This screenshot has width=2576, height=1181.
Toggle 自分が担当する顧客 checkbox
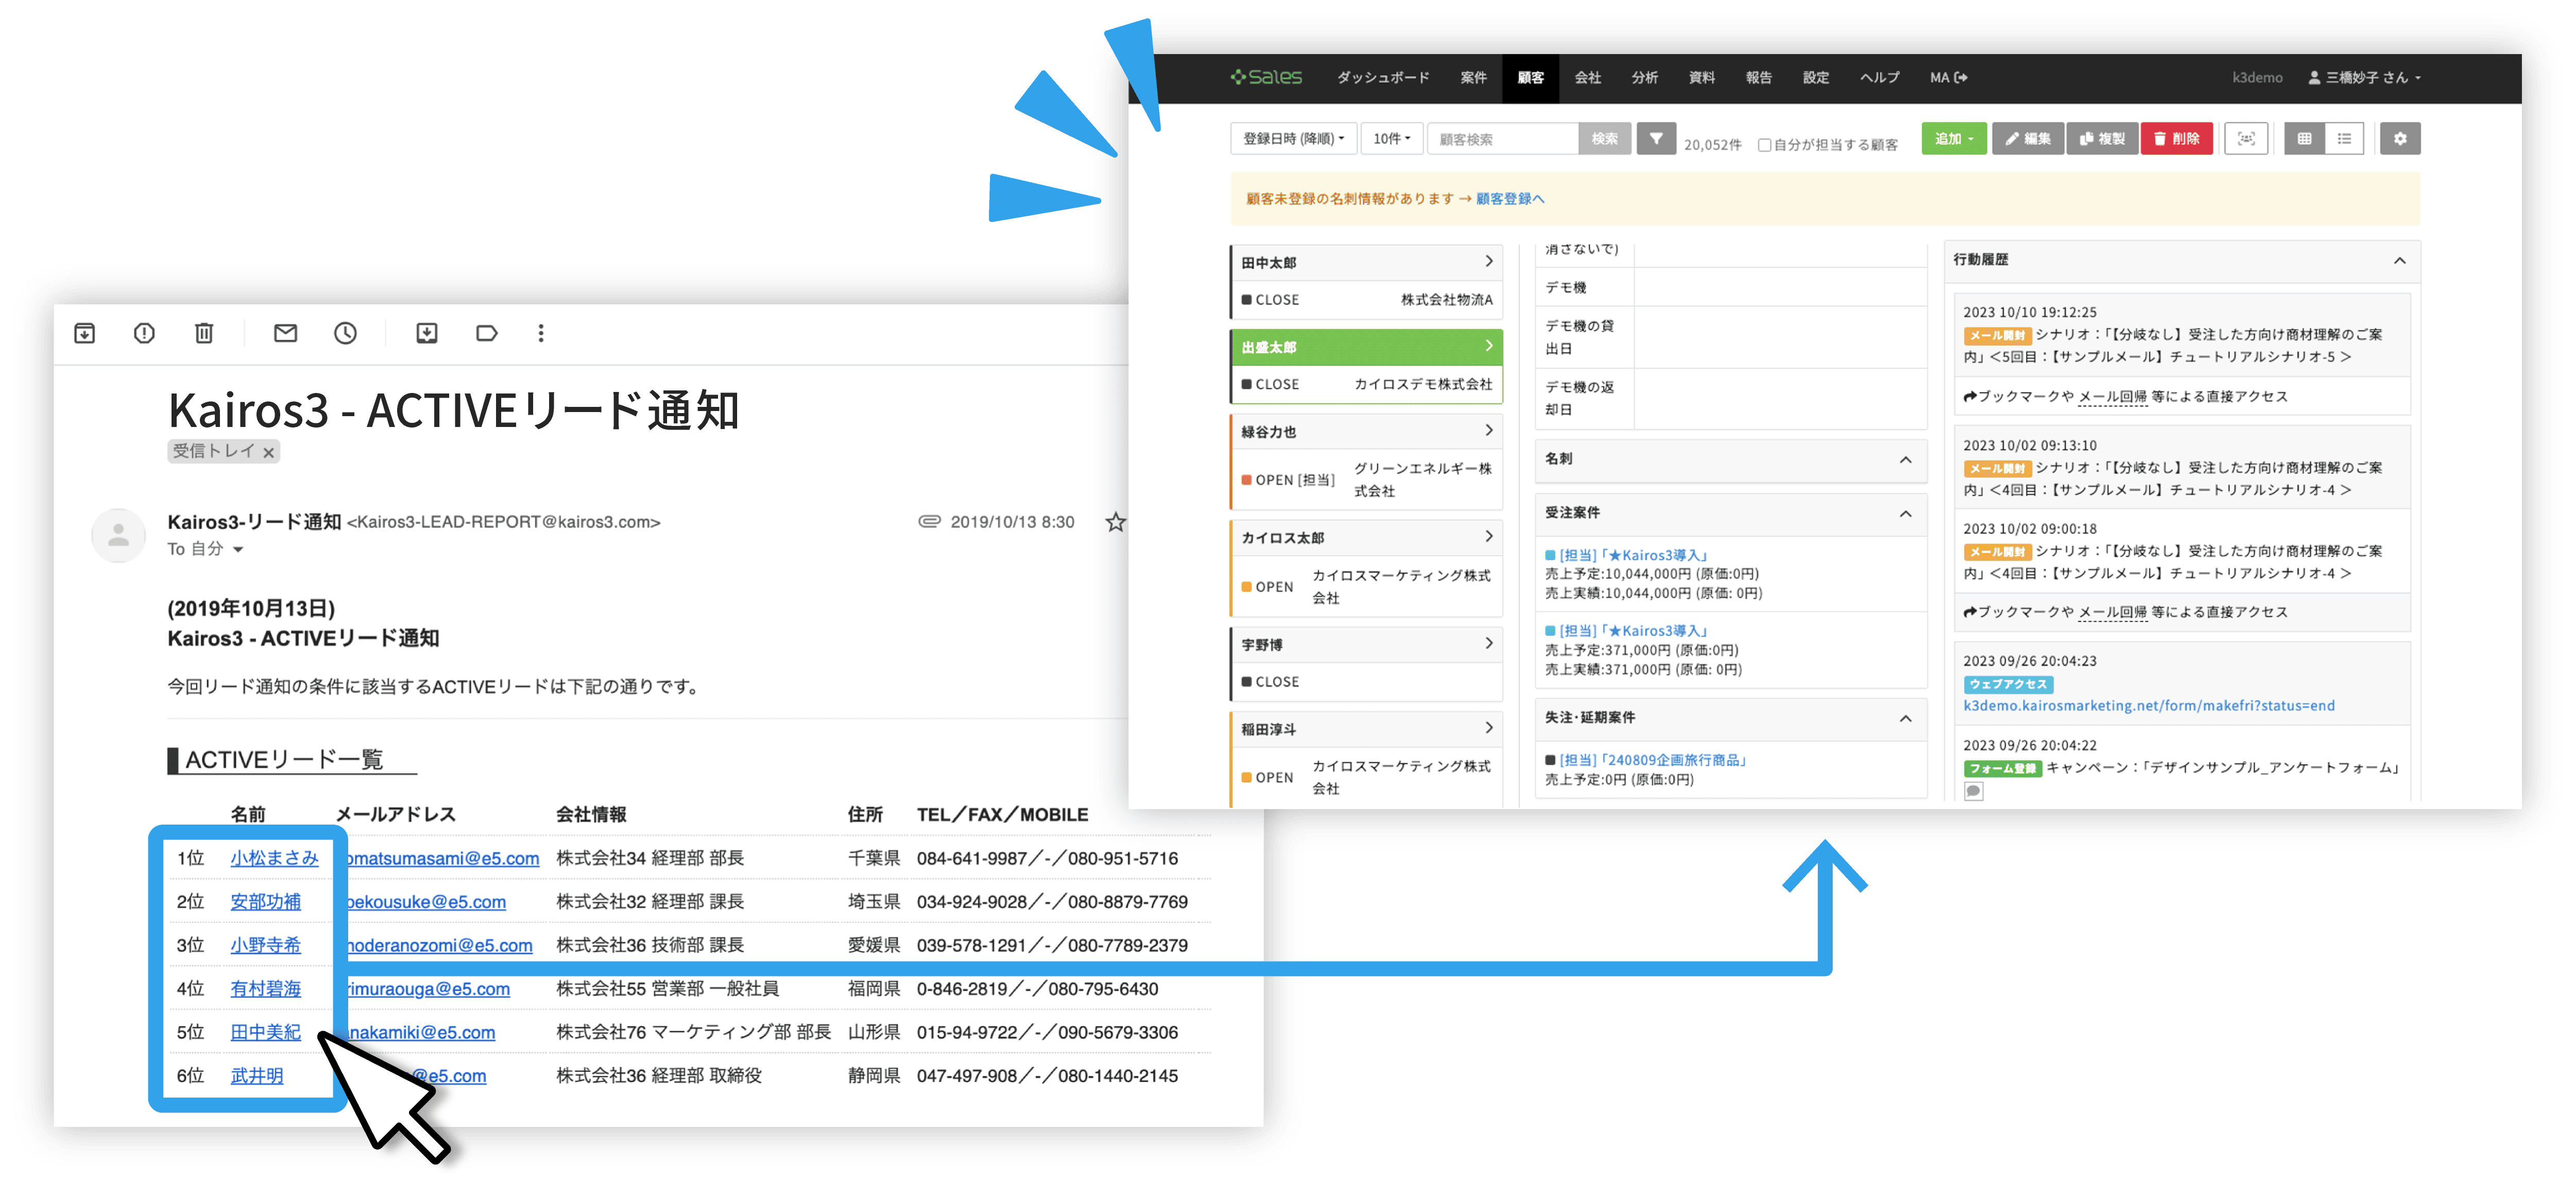point(1764,145)
